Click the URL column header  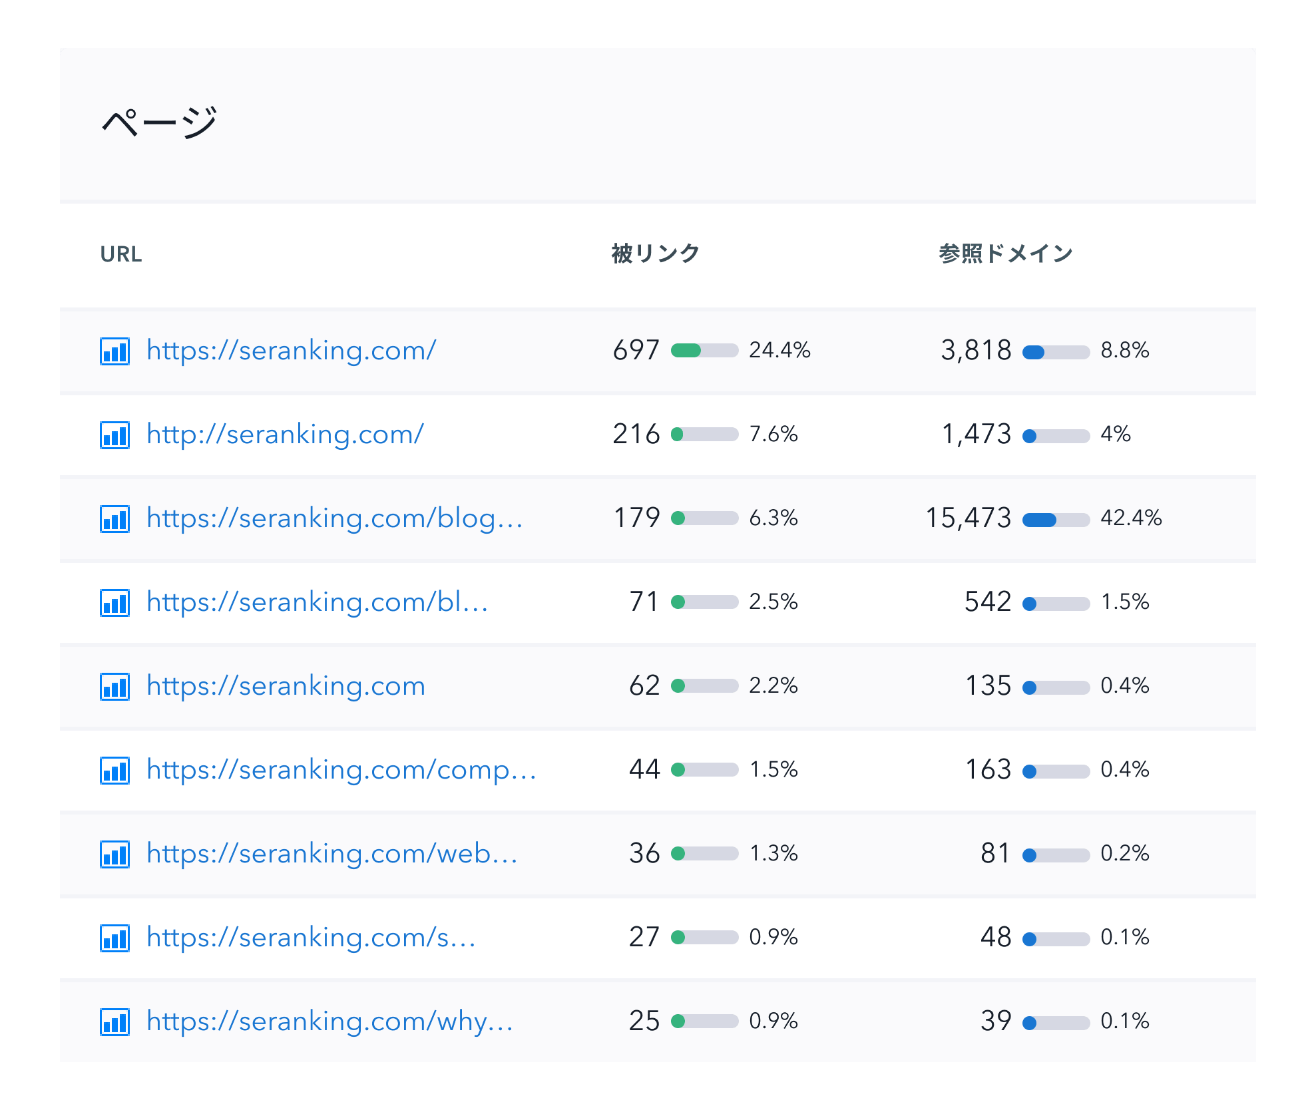tap(121, 254)
